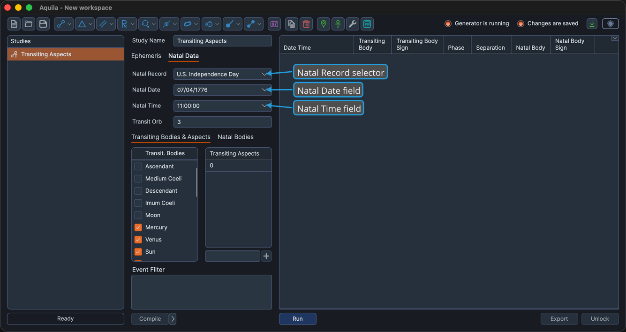Click the Natal Body column header
The image size is (626, 332).
coord(530,45)
